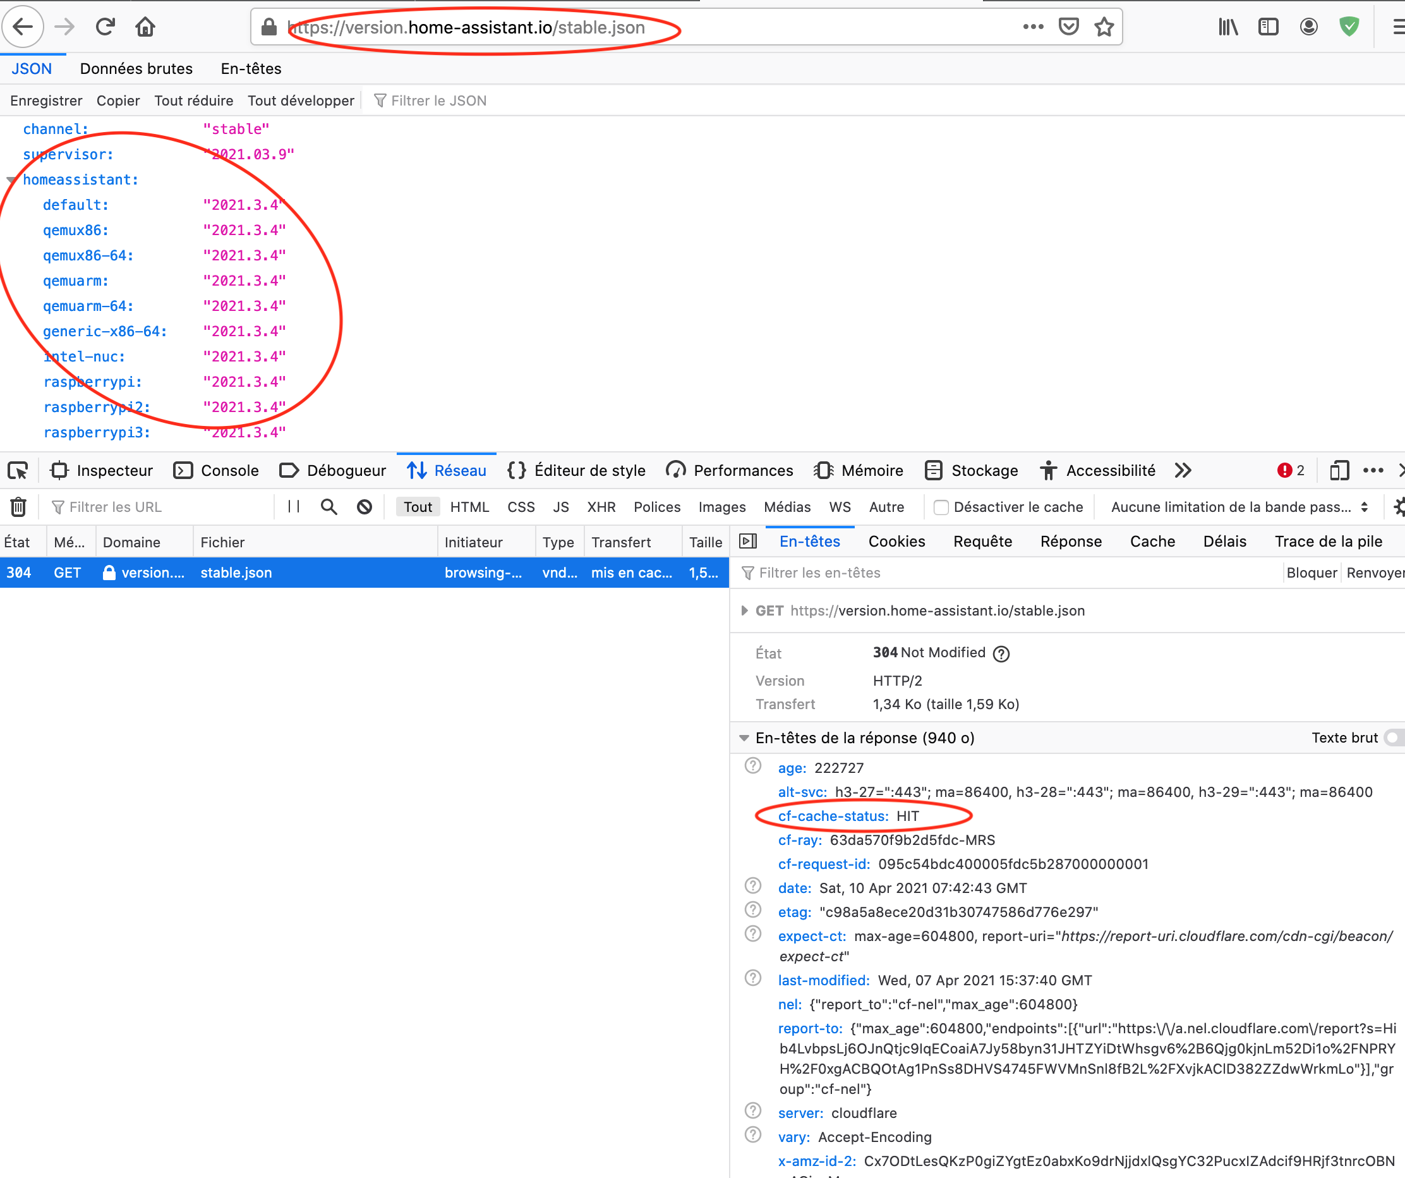
Task: Filter requests by Images type
Action: tap(721, 507)
